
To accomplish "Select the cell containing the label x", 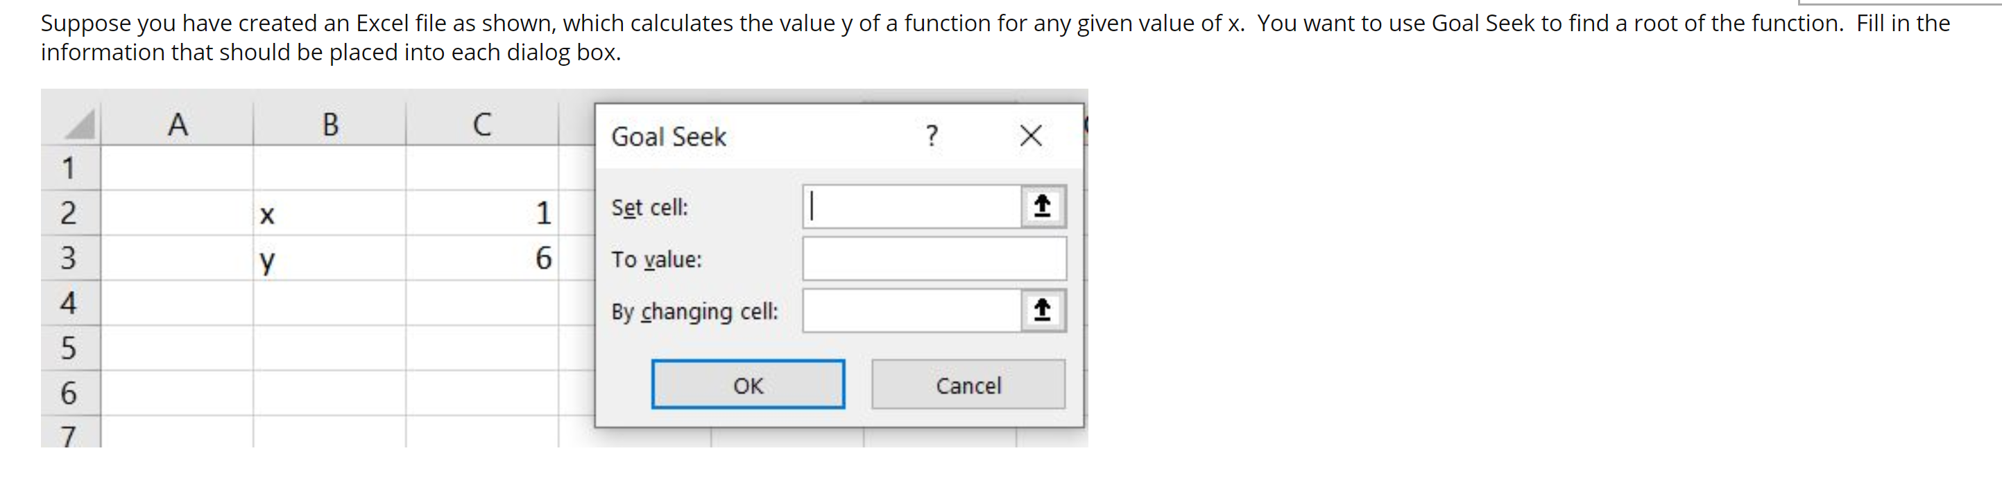I will click(330, 215).
